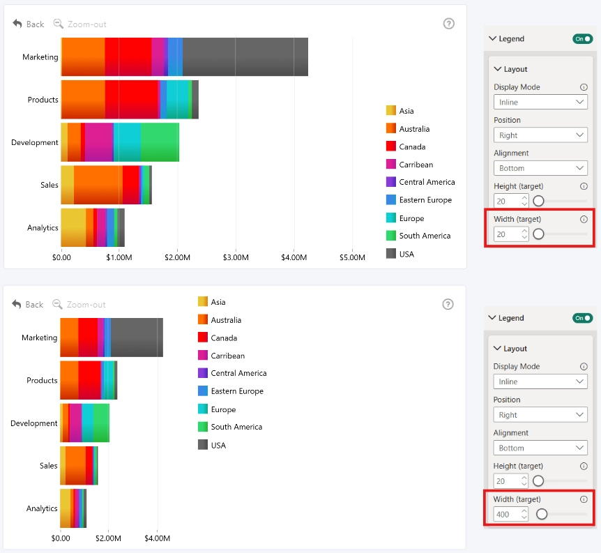Click the gray USA segment of upper Marketing bar
Viewport: 601px width, 553px height.
245,56
